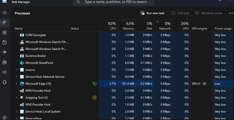The height and width of the screenshot is (120, 234).
Task: Click Run new task
Action: click(x=152, y=13)
